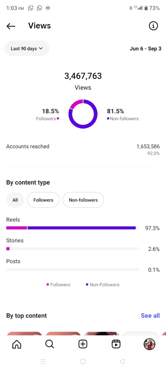
Task: Tap the chevron in the date range selector
Action: 41,49
